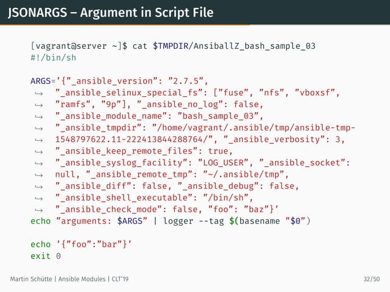
Task: Click the "#!/bin/sh" shebang line
Action: point(53,58)
